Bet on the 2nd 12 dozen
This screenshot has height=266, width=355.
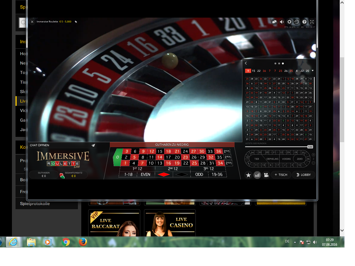(173, 169)
